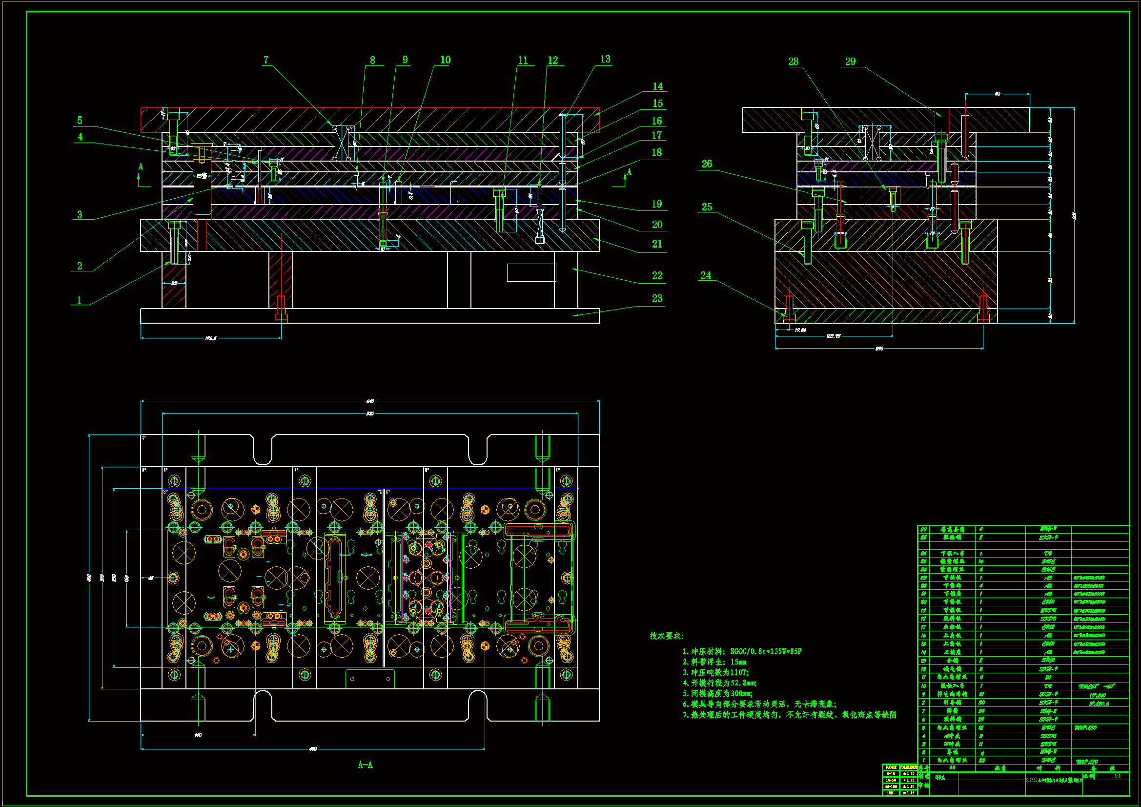Screen dimensions: 1141x807
Task: Click requirement line 1 about SGCC material
Action: (x=742, y=651)
